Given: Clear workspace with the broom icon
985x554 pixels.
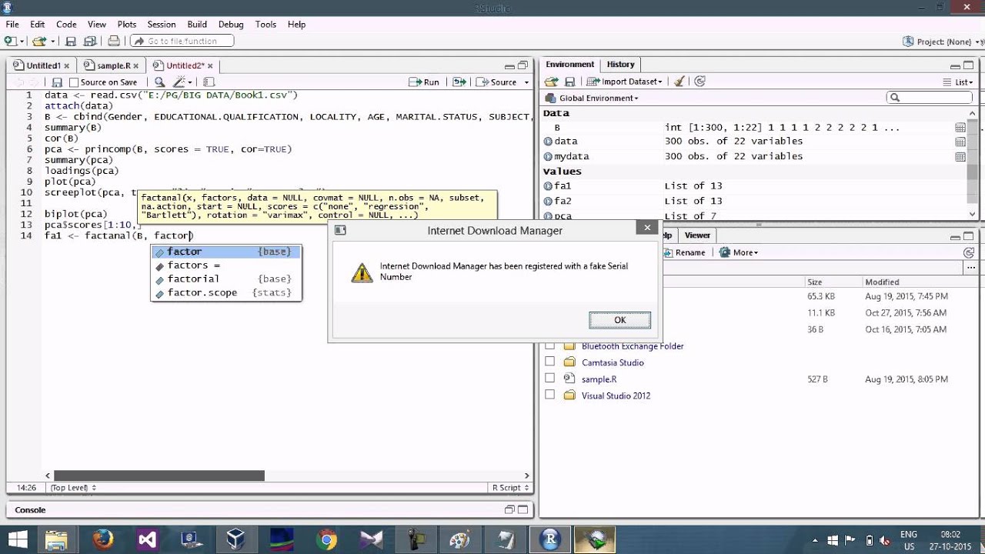Looking at the screenshot, I should point(679,82).
